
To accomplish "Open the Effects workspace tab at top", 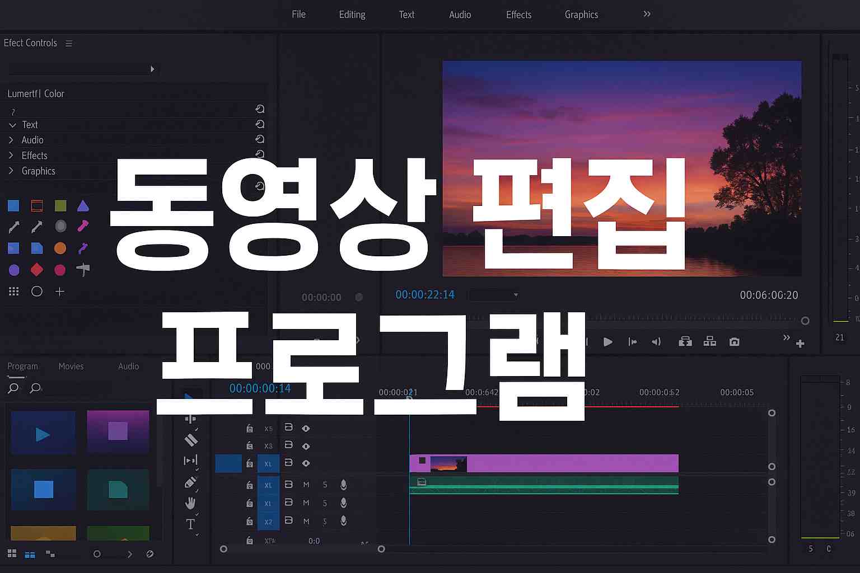I will (518, 15).
